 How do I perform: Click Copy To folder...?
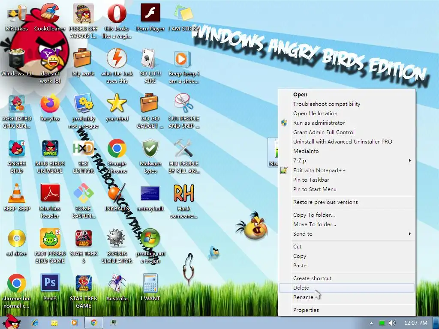[346, 215]
